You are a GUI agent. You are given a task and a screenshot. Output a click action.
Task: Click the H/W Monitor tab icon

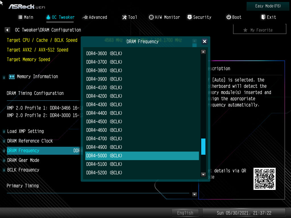pos(151,17)
